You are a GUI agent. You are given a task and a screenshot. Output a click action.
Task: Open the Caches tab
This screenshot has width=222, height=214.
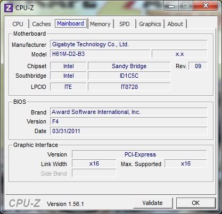[42, 24]
